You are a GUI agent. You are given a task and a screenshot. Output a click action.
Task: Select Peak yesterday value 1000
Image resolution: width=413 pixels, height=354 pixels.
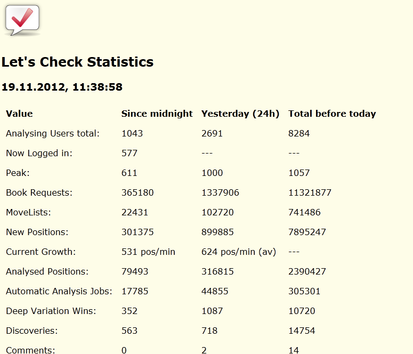click(x=212, y=173)
